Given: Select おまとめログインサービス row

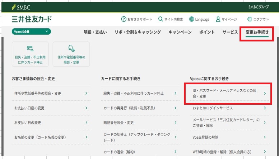Looking at the screenshot, I should (229, 108).
